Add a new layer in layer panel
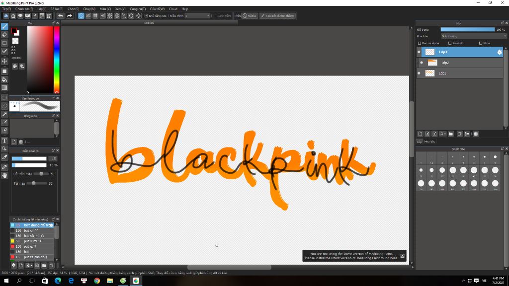Image resolution: width=509 pixels, height=286 pixels. coord(421,134)
